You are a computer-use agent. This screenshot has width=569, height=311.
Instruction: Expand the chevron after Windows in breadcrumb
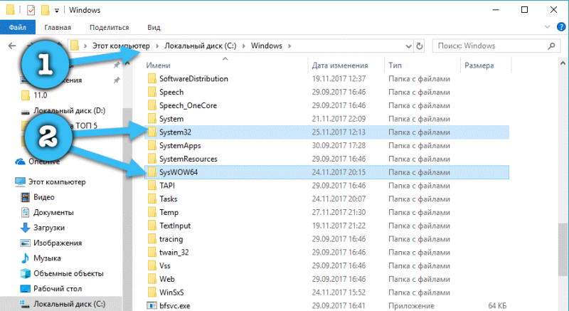point(289,46)
